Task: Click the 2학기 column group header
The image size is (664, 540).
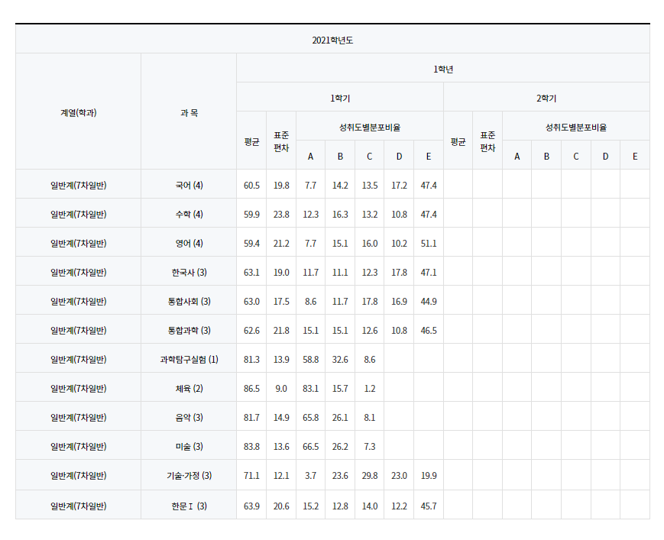Action: pyautogui.click(x=546, y=99)
